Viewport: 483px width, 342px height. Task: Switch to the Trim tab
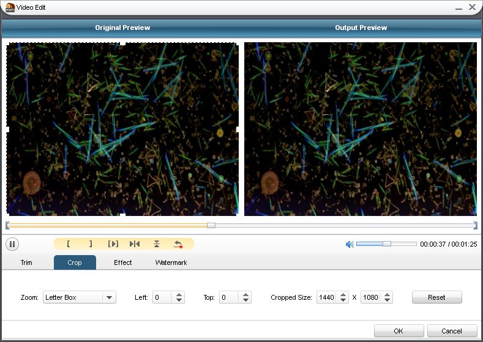(x=26, y=262)
